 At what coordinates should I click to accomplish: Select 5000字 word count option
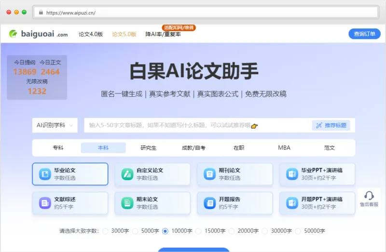pos(135,231)
